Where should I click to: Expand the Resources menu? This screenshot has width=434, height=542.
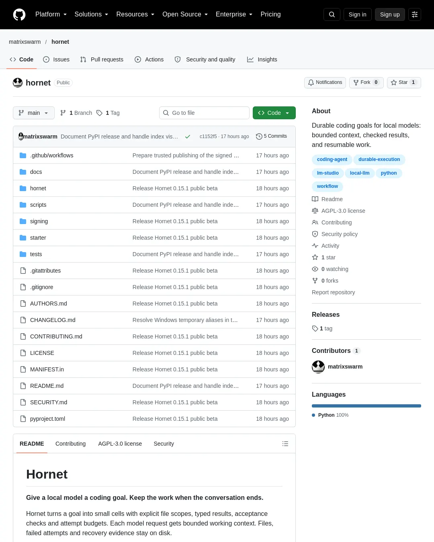135,14
